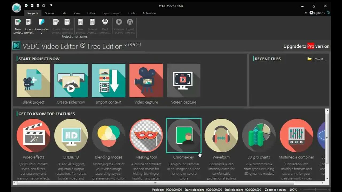This screenshot has height=192, width=342.
Task: Click the features right scroll arrow
Action: (323, 183)
